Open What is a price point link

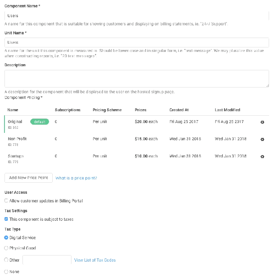click(x=76, y=178)
